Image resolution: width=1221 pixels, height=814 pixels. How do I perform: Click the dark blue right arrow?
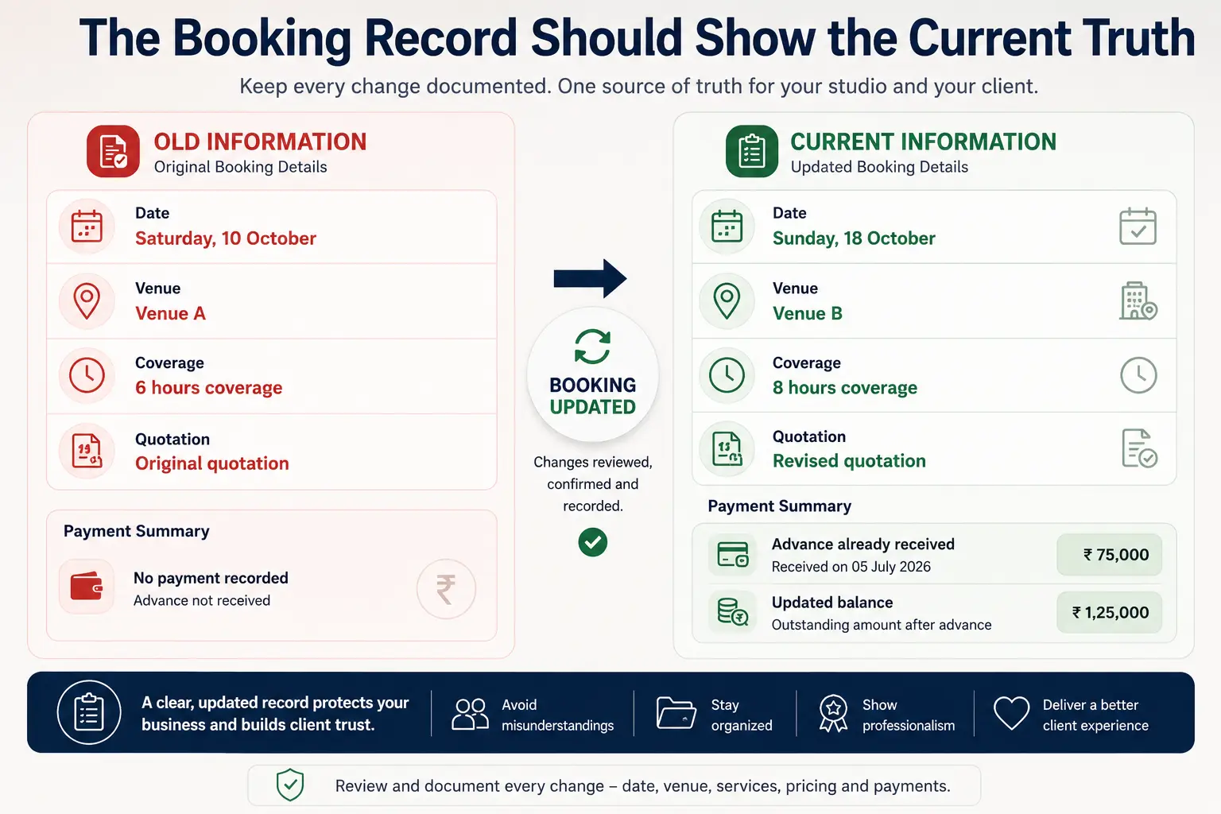click(x=590, y=278)
